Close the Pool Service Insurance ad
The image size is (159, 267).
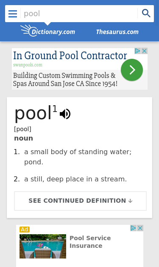pos(140,228)
